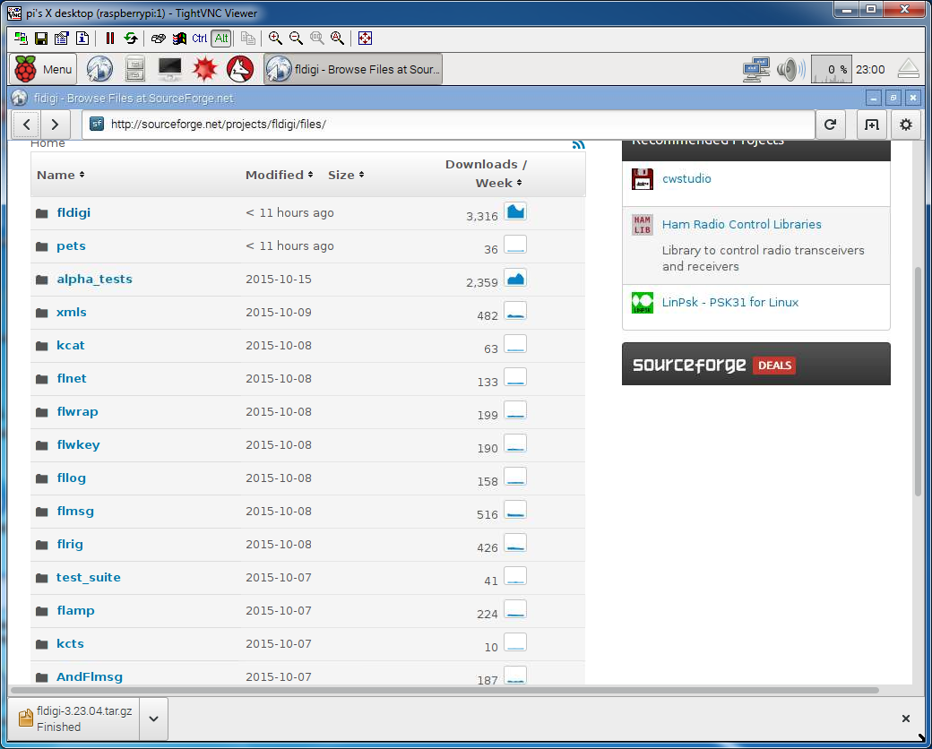The width and height of the screenshot is (932, 749).
Task: Open the file manager cabinet icon
Action: (x=135, y=69)
